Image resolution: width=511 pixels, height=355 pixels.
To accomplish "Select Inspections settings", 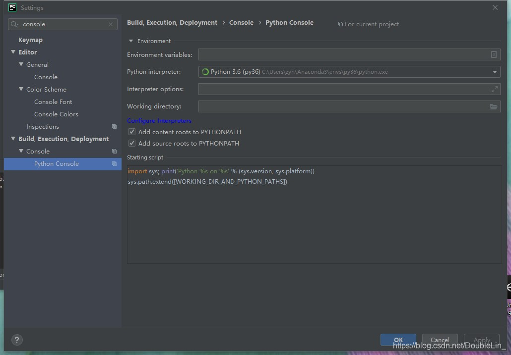I will pos(43,126).
